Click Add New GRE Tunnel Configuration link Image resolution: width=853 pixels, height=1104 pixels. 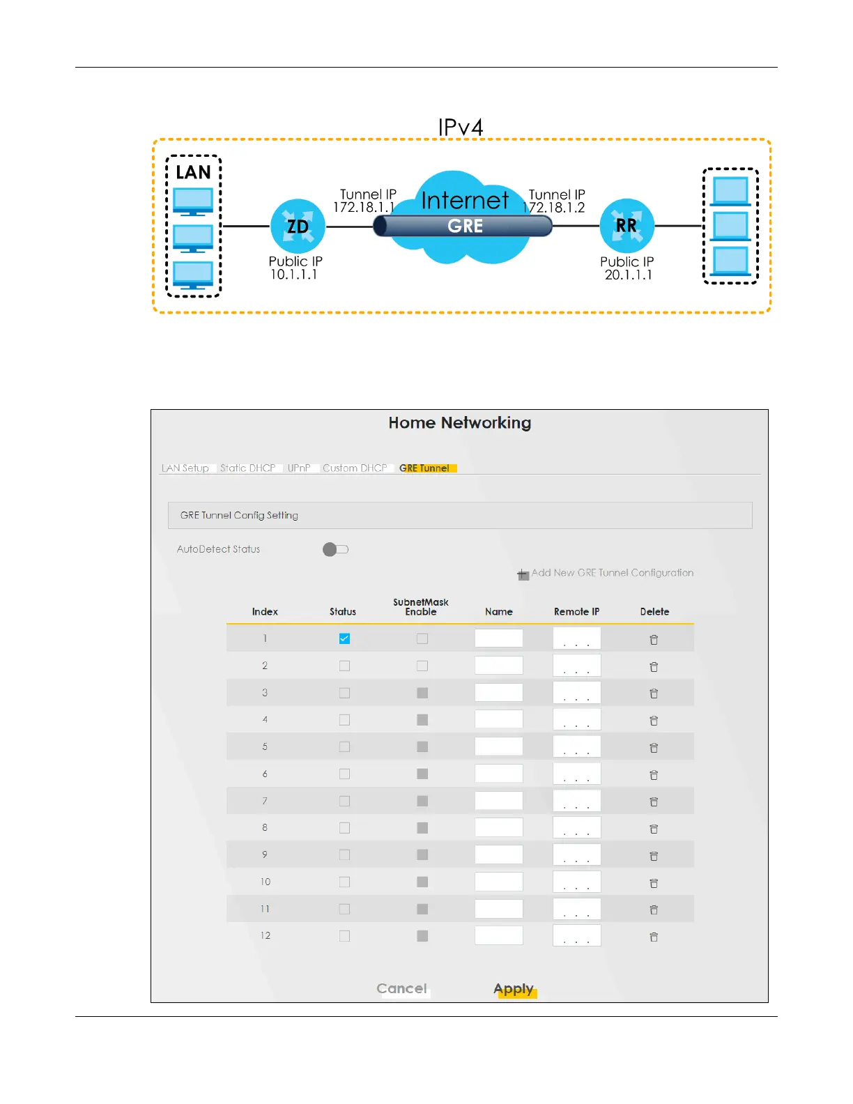[613, 573]
